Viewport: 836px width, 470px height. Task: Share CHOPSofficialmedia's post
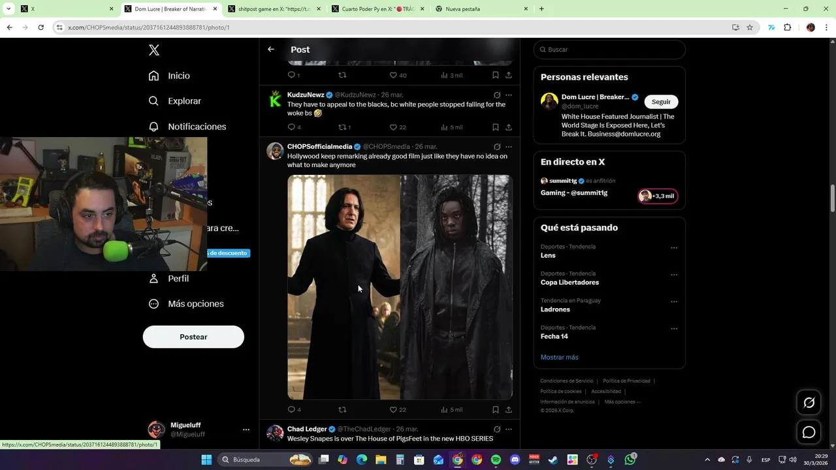coord(509,410)
